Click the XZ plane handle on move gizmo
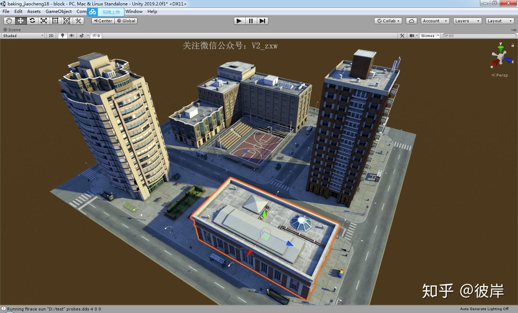Screen dimensions: 518x313 click(265, 236)
